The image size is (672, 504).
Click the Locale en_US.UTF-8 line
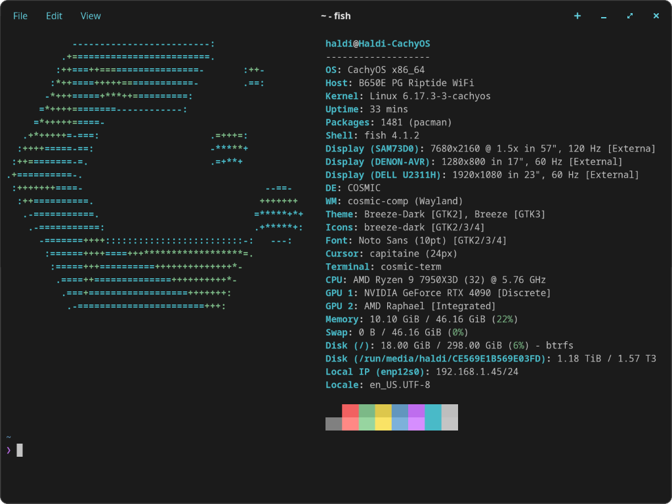coord(377,385)
